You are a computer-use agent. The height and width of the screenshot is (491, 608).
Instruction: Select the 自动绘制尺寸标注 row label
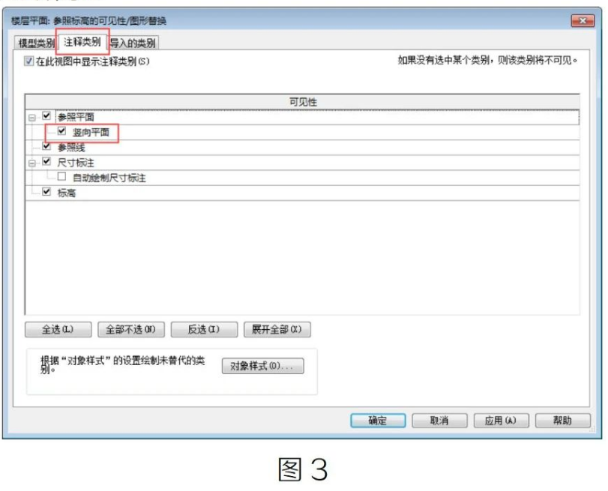point(109,178)
